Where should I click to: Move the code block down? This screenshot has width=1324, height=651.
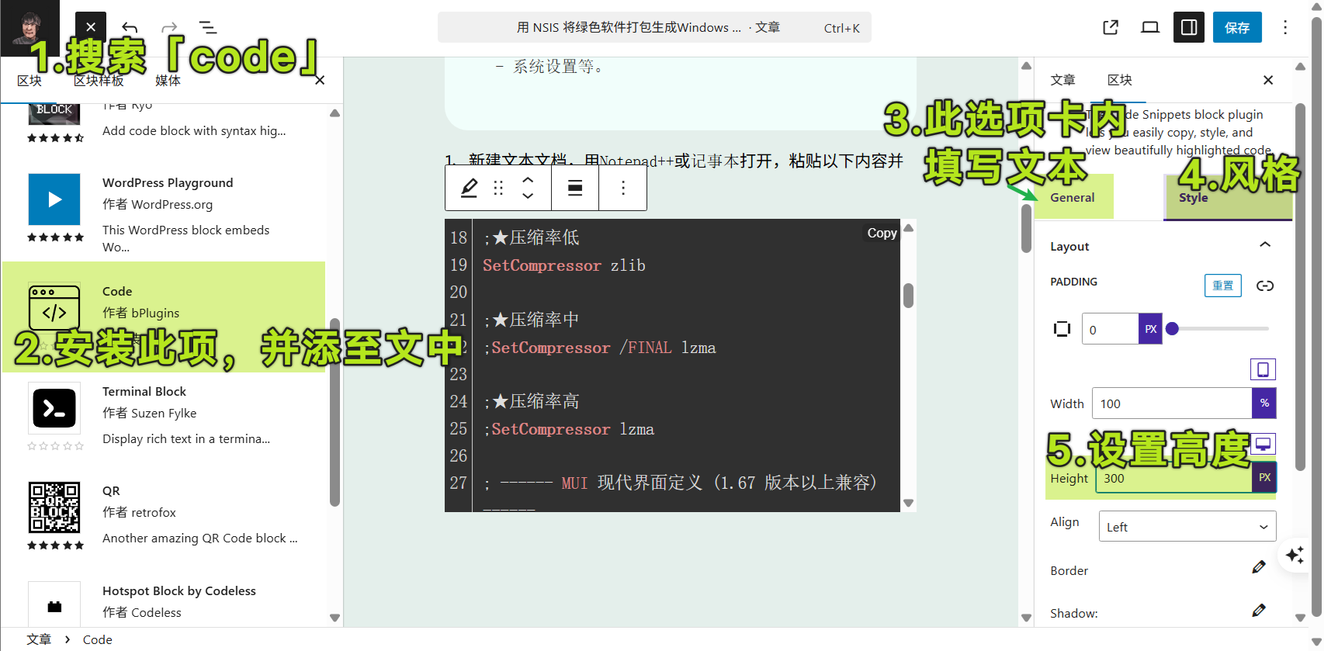(528, 196)
